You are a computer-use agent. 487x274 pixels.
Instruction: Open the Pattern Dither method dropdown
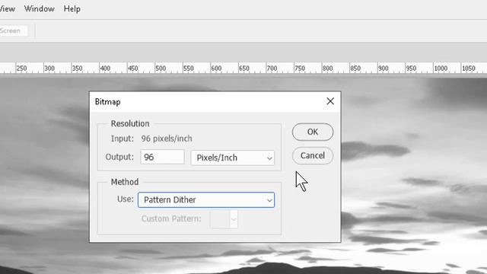206,199
